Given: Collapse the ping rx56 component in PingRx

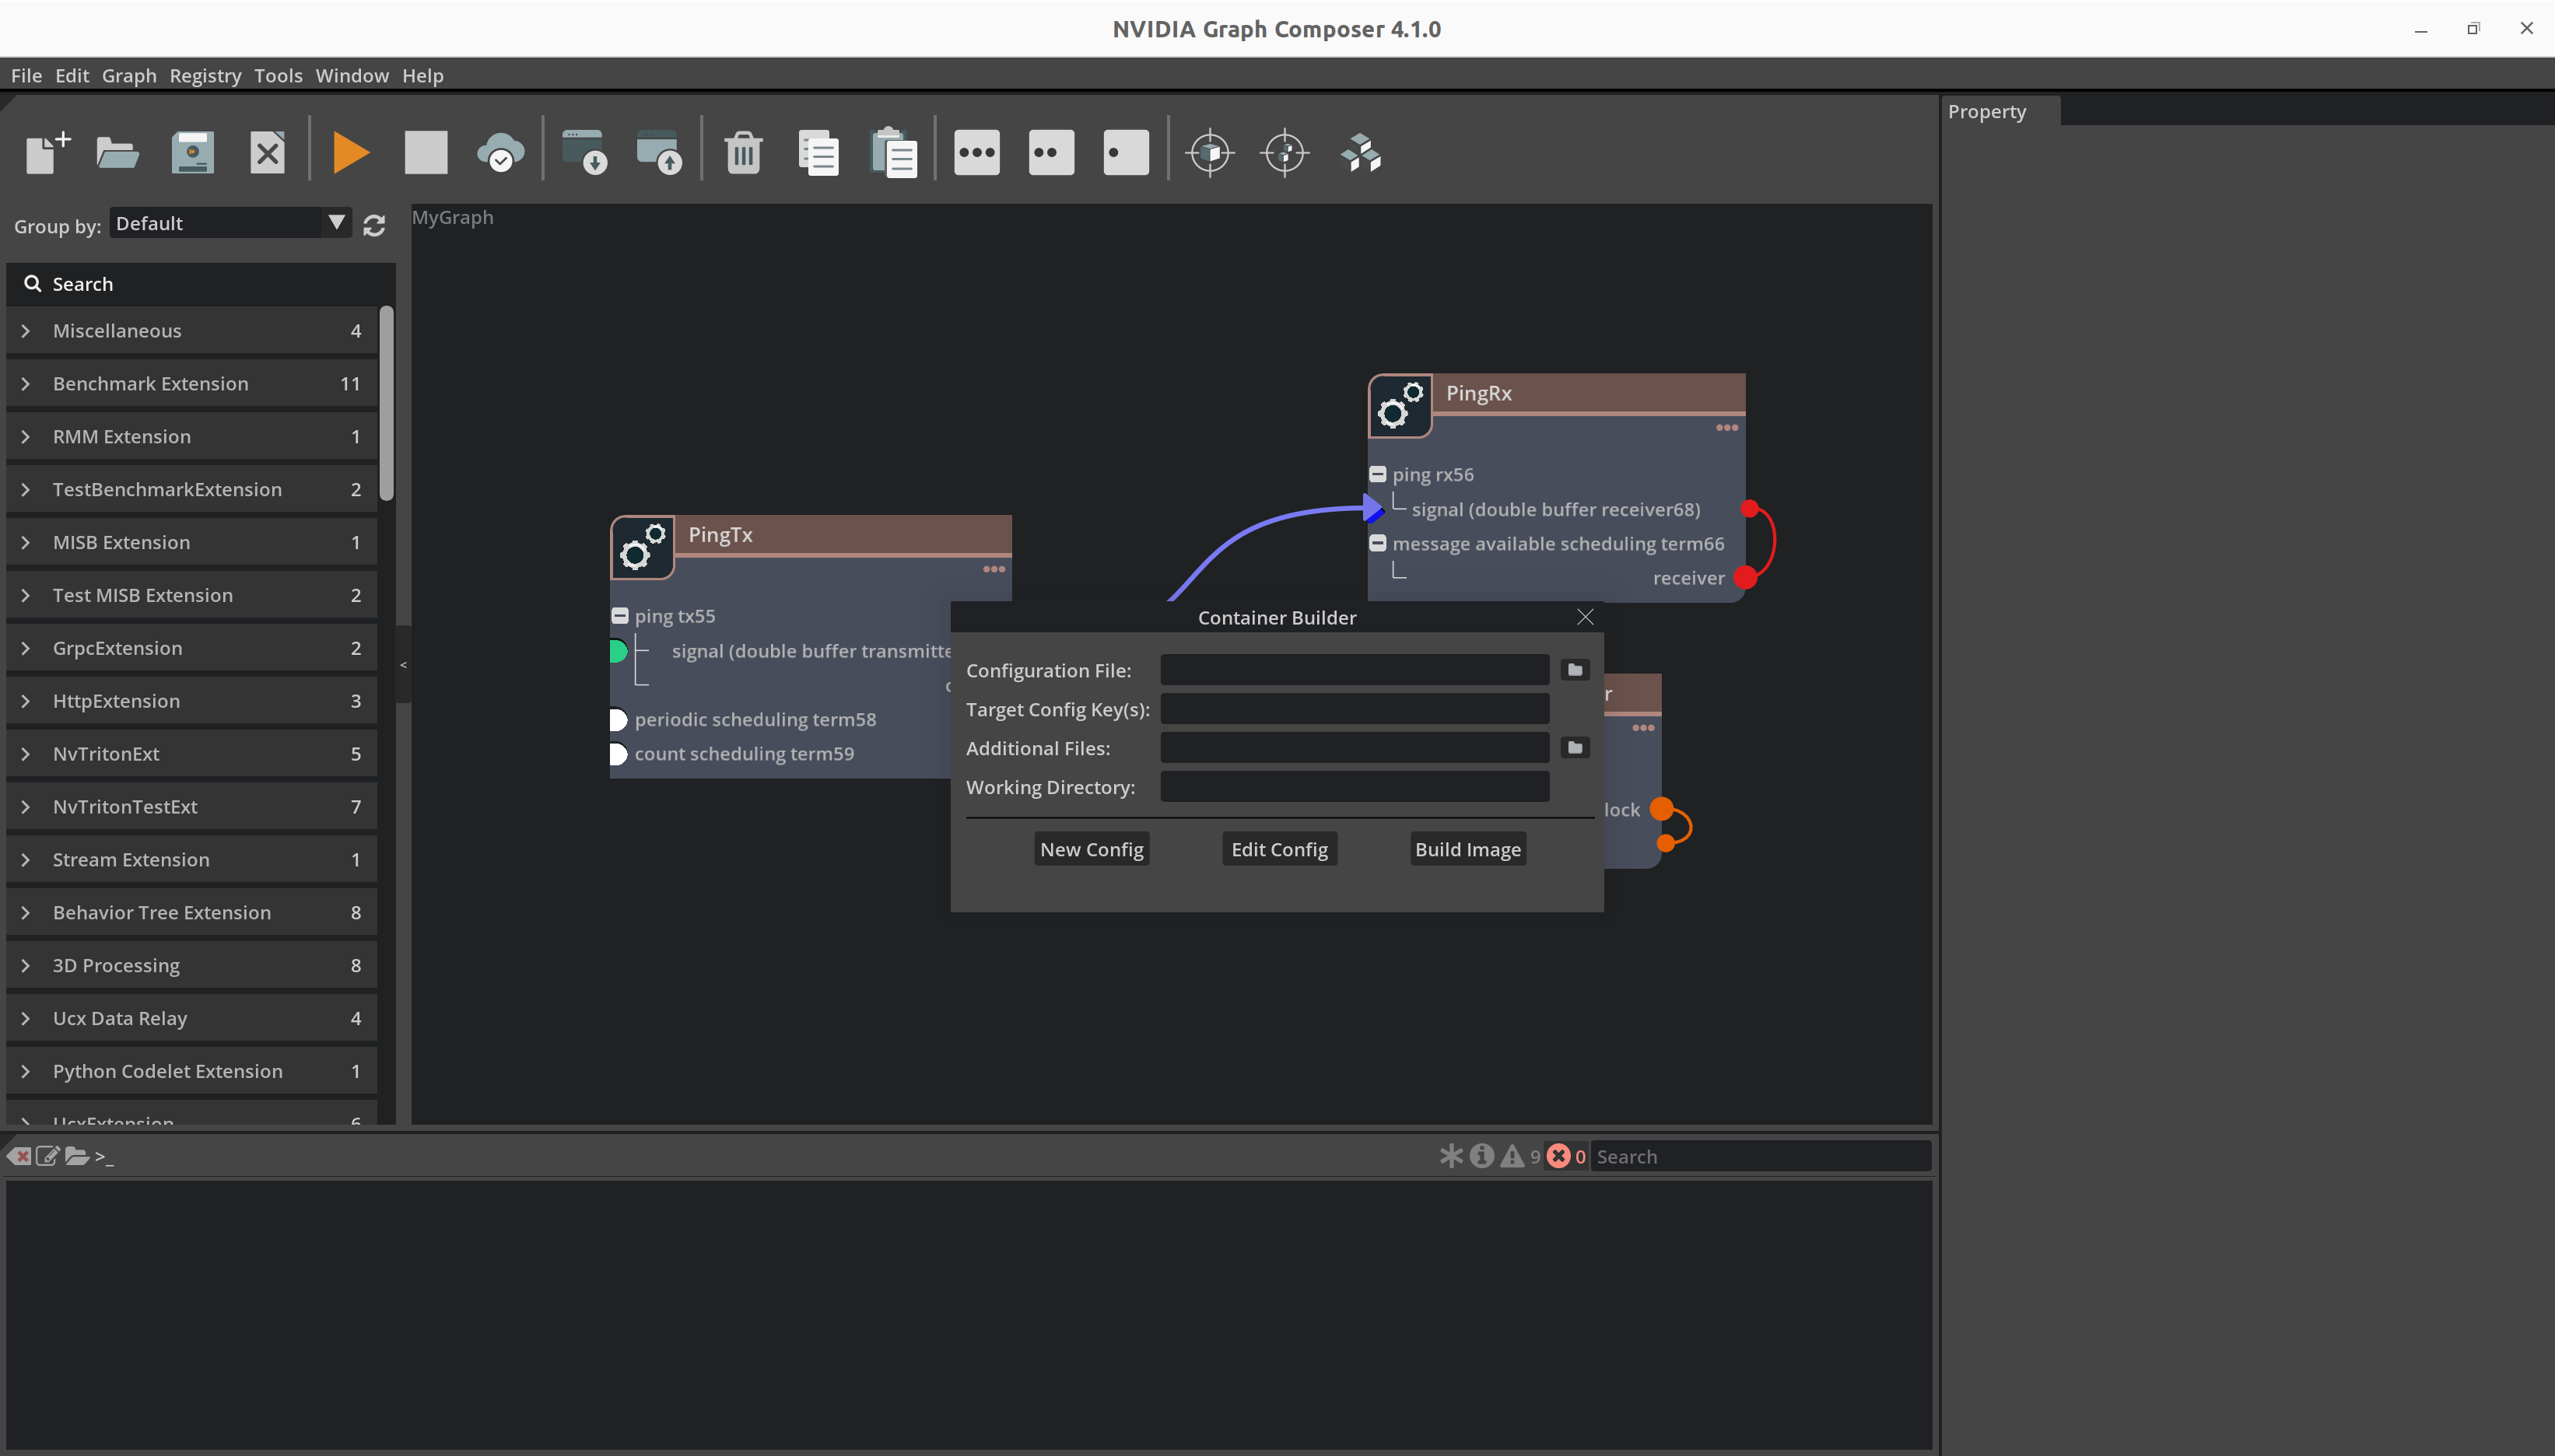Looking at the screenshot, I should (1378, 474).
